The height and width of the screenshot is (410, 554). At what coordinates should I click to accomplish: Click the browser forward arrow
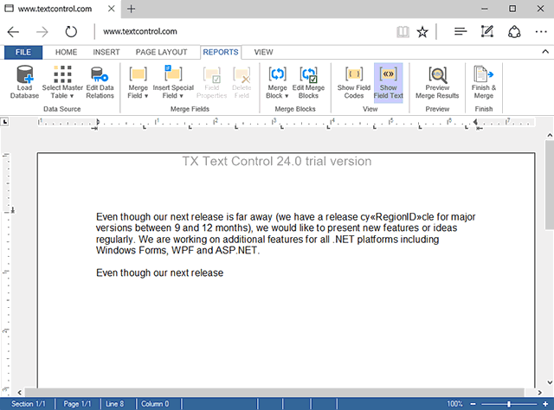[42, 32]
